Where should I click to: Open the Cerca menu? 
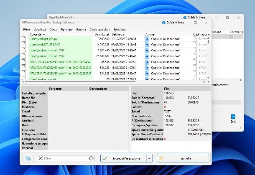53,30
